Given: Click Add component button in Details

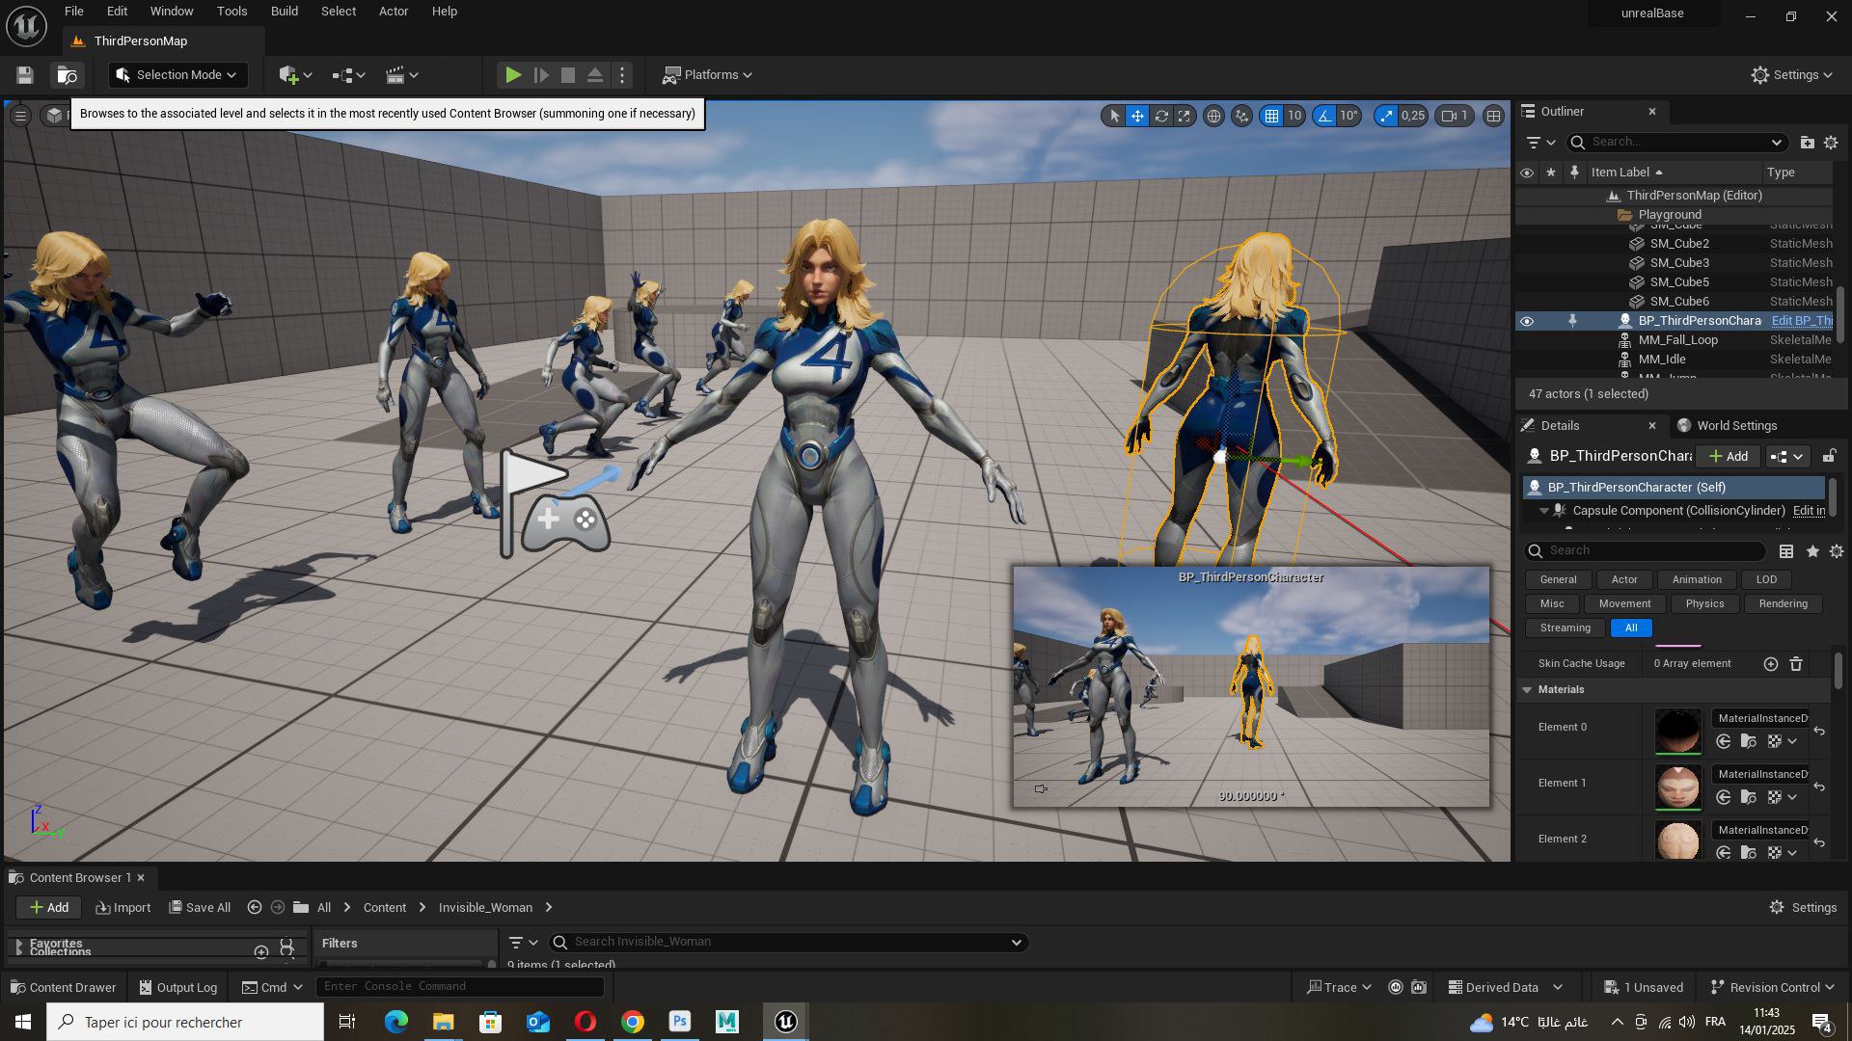Looking at the screenshot, I should pyautogui.click(x=1728, y=457).
